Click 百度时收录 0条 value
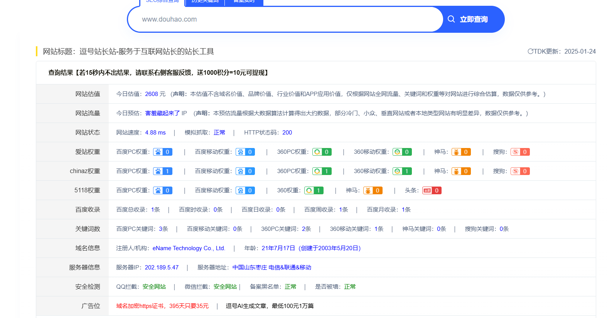This screenshot has height=318, width=607. [x=218, y=210]
